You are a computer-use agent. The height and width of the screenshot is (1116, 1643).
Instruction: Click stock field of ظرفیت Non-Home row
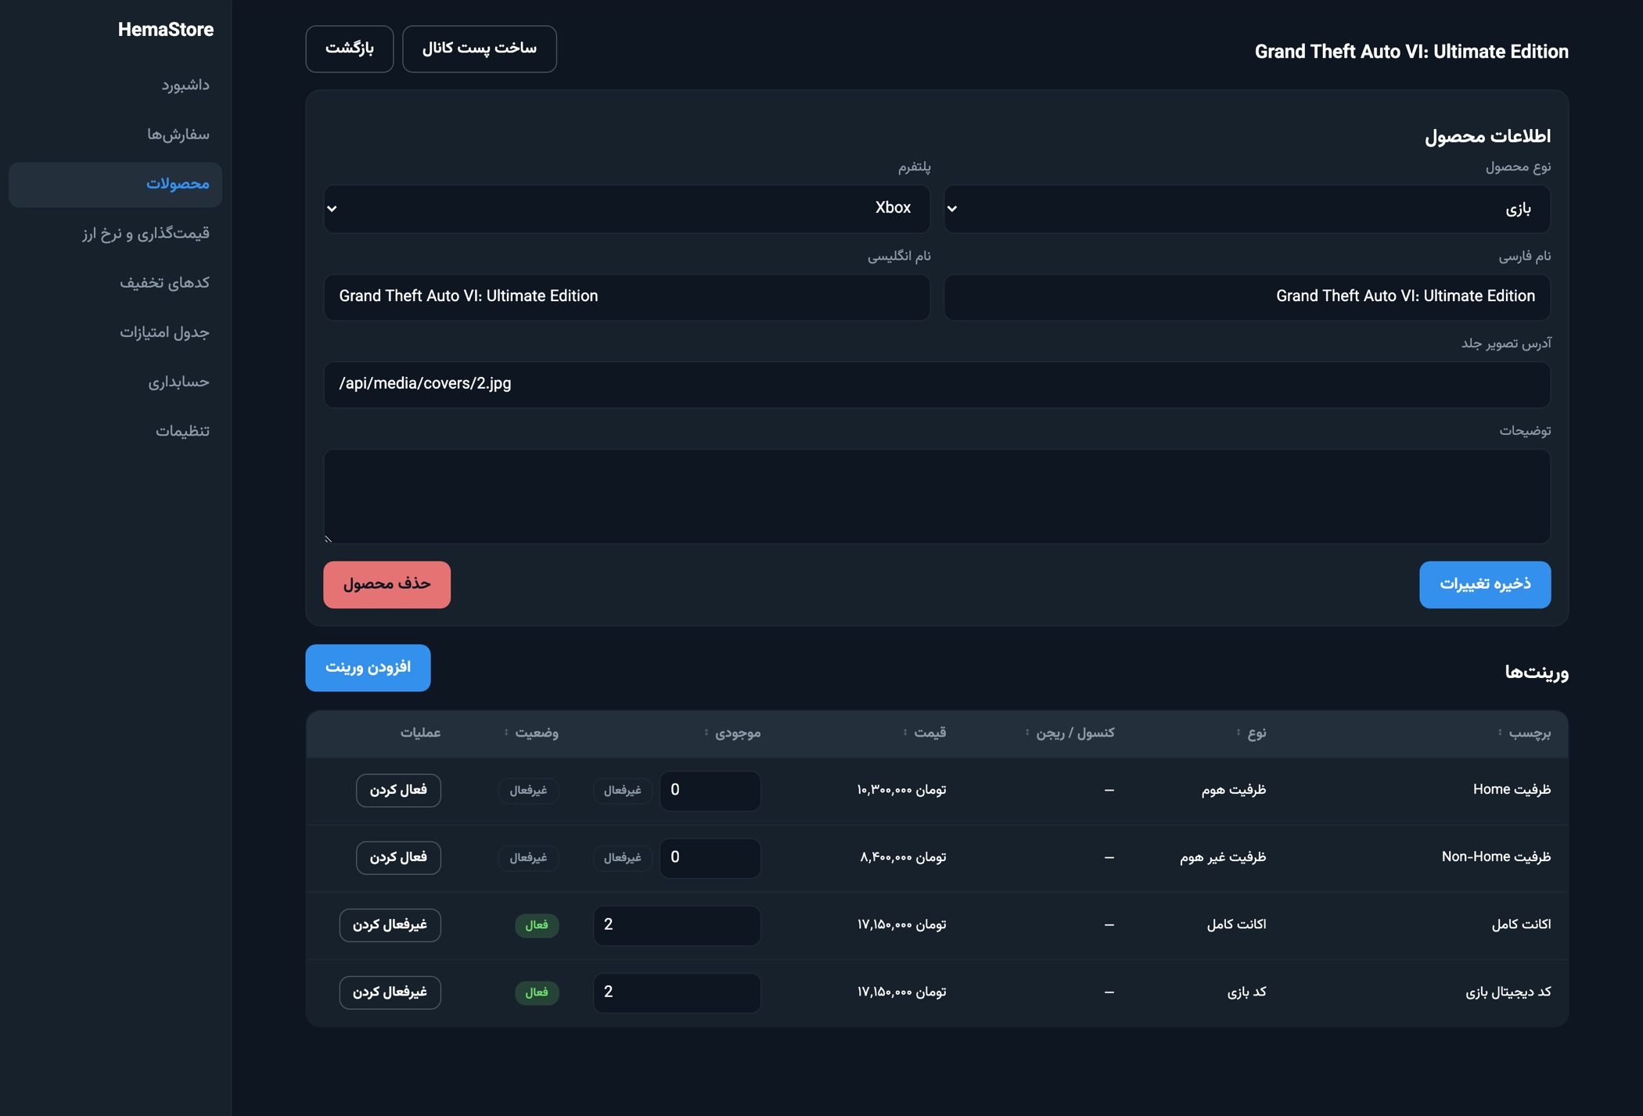(x=710, y=858)
